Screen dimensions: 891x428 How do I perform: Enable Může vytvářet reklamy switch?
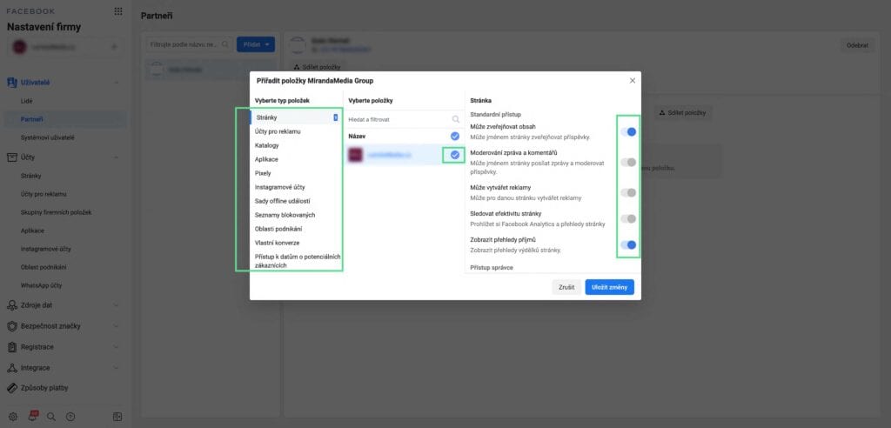click(628, 192)
